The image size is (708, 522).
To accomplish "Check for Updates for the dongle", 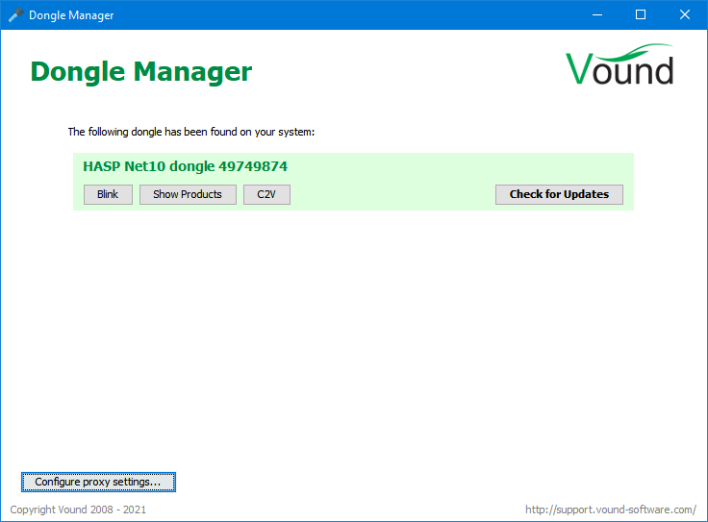I will (x=559, y=194).
